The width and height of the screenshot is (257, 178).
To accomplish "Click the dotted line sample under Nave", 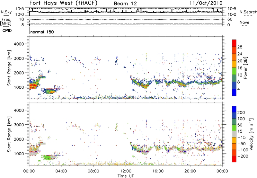I will (x=244, y=26).
